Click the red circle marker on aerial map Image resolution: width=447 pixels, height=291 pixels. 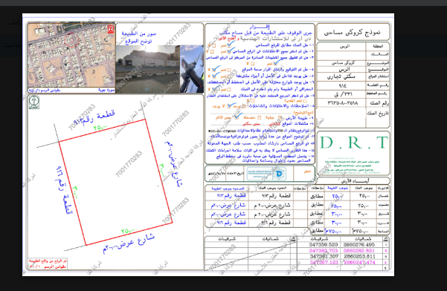(x=71, y=40)
